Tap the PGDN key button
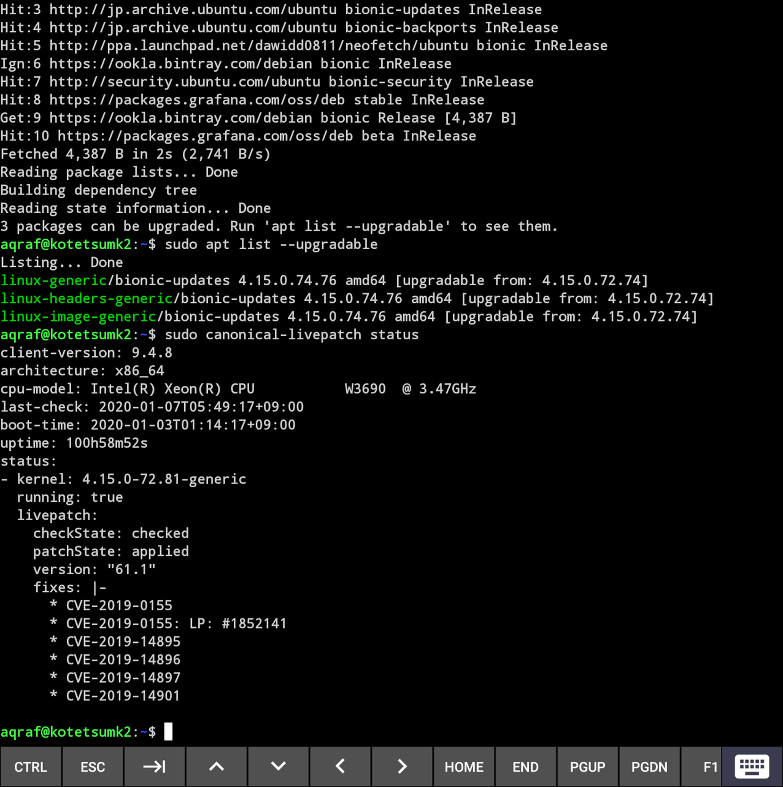 click(x=649, y=767)
